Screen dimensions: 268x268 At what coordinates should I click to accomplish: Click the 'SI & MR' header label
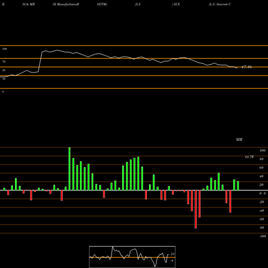pos(28,4)
